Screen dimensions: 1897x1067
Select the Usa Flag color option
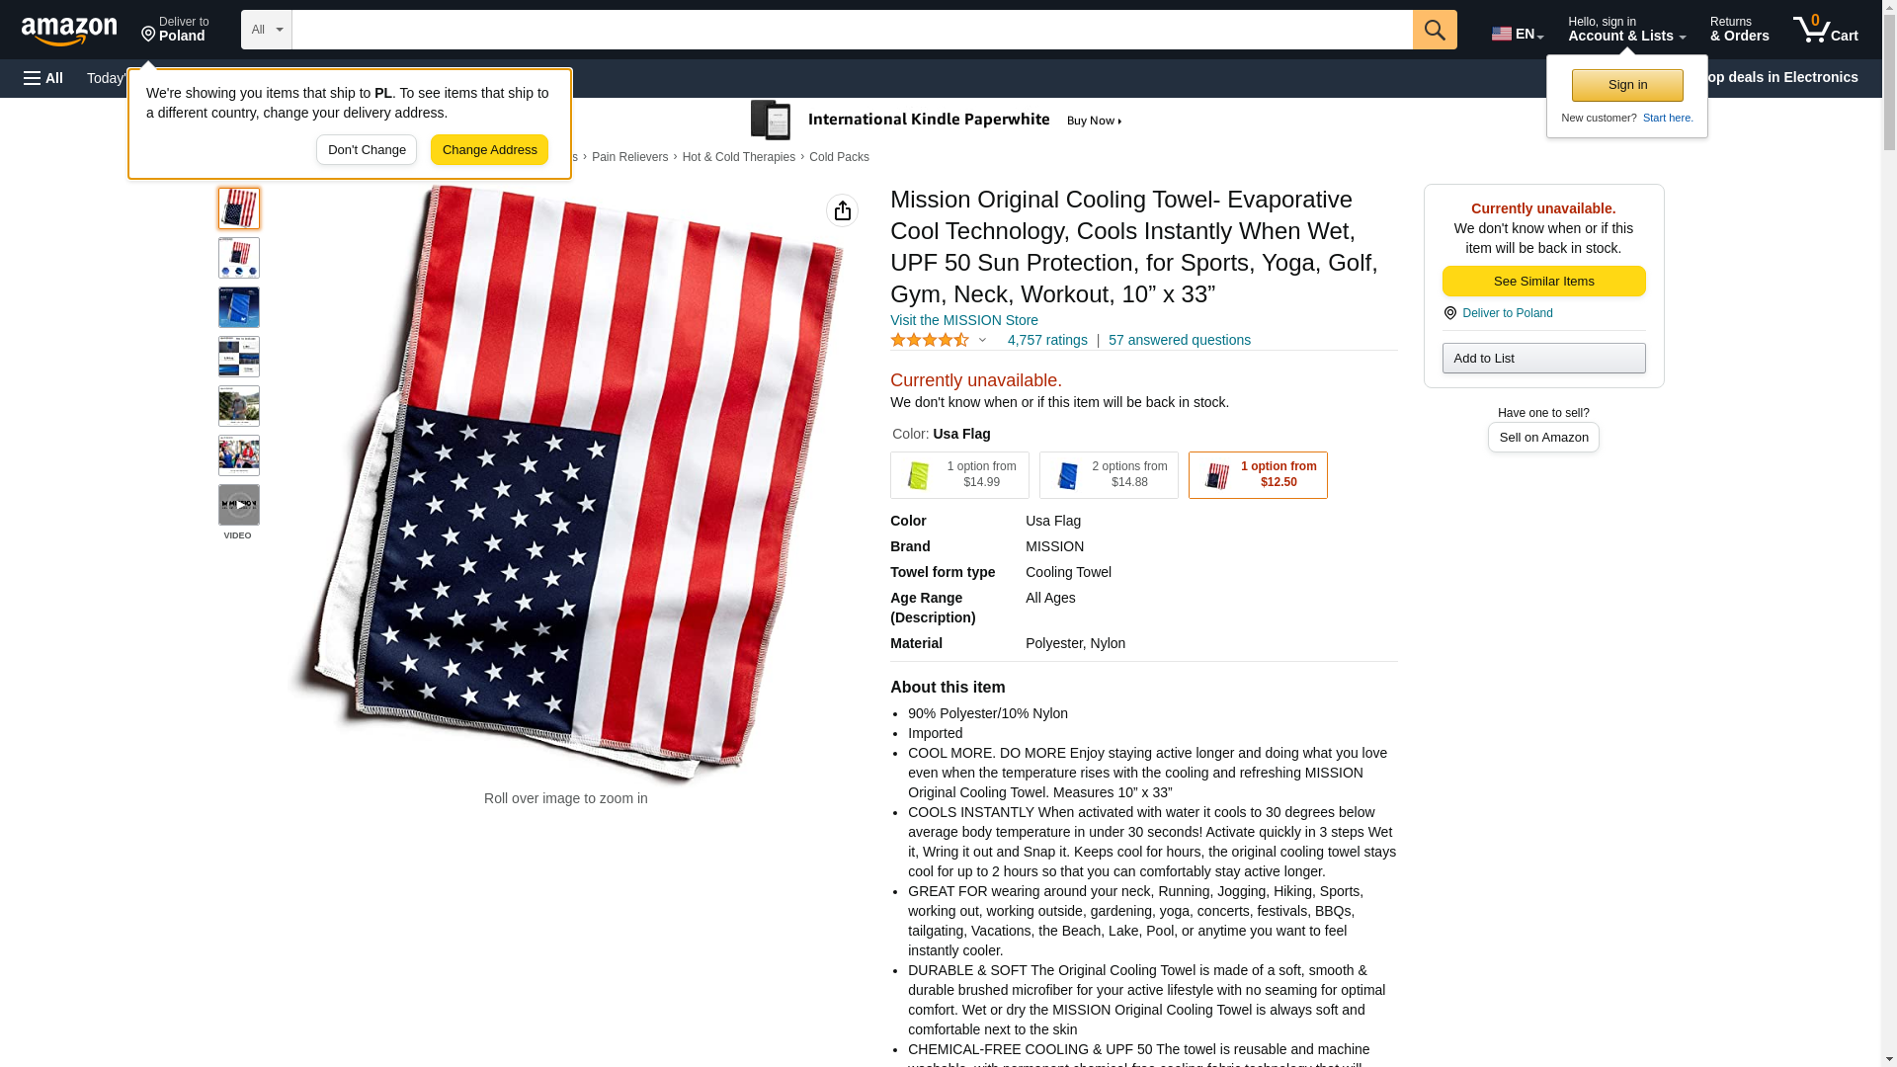tap(1258, 475)
